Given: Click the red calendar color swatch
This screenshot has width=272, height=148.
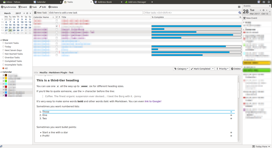Looking at the screenshot, I should 6,87.
